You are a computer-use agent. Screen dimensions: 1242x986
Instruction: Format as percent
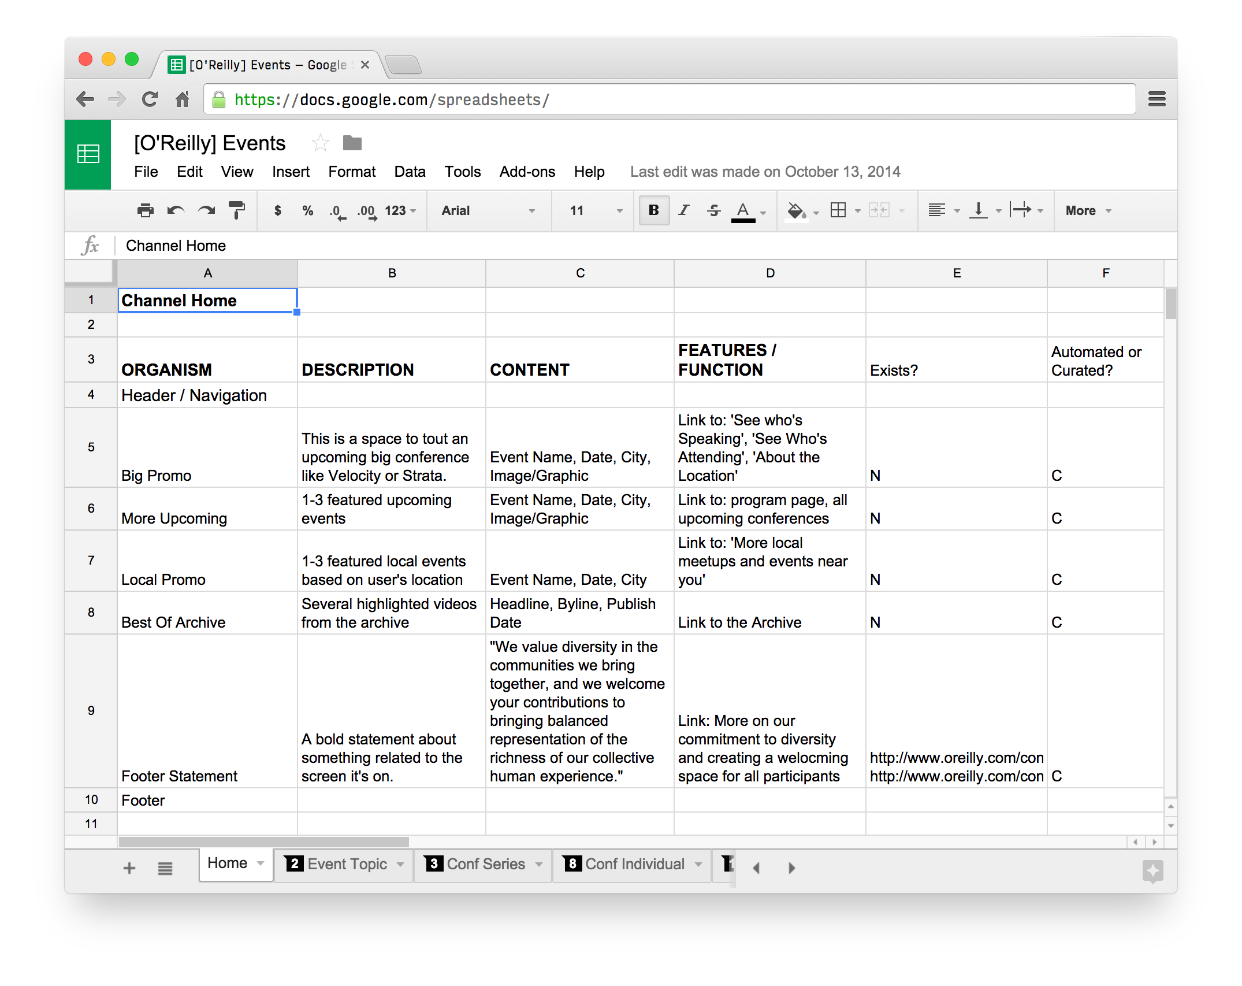pos(308,210)
